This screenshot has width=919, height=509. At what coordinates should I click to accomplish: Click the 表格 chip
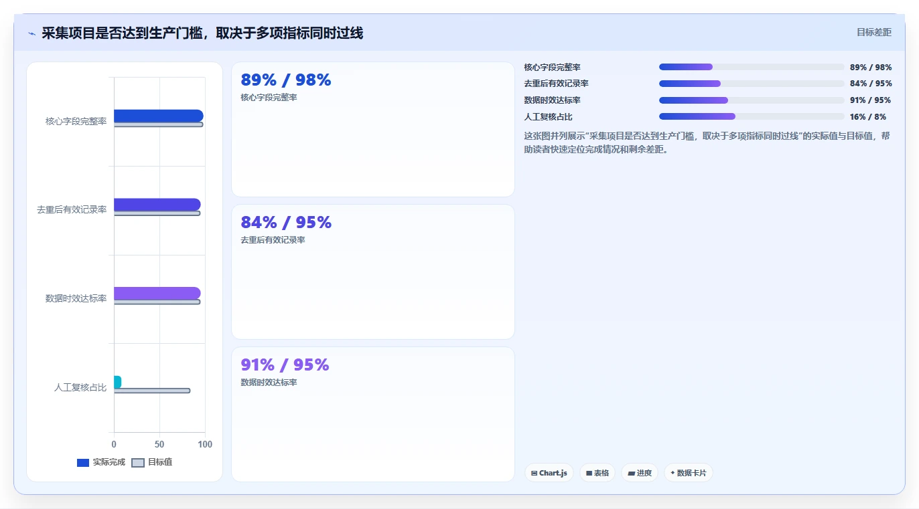(597, 473)
